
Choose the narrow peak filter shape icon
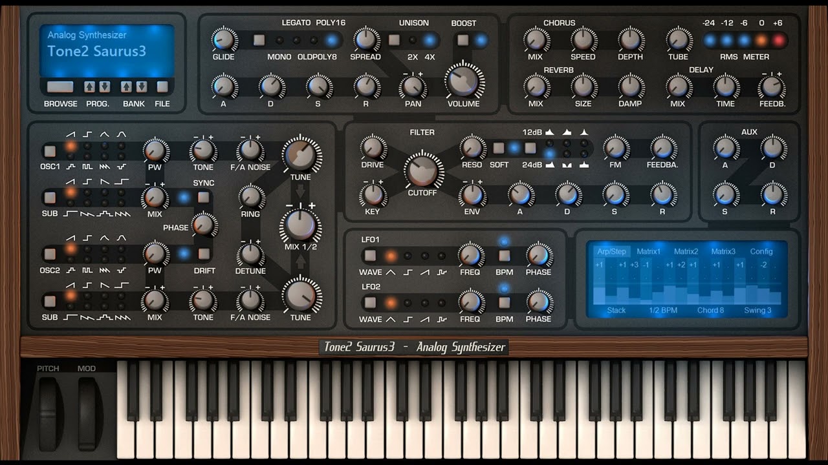(584, 132)
